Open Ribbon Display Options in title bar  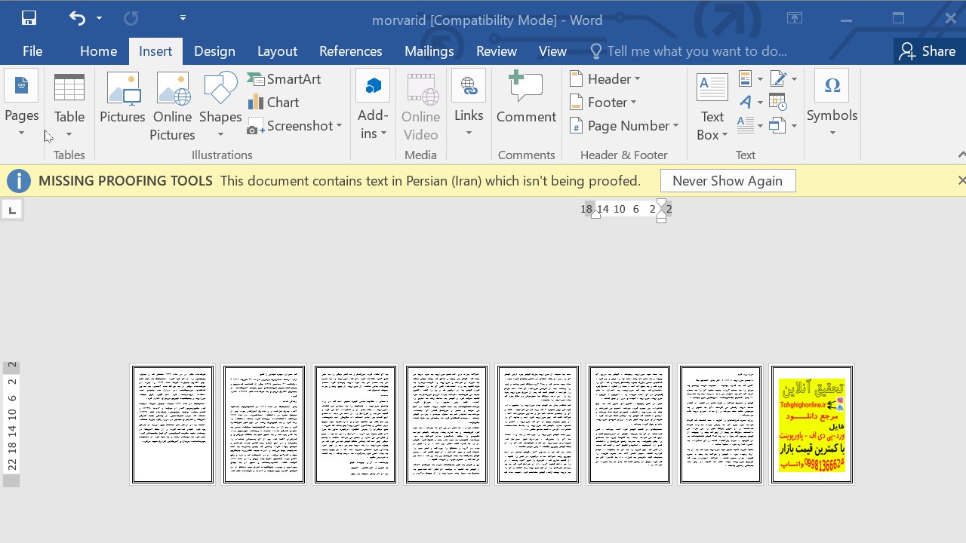coord(795,18)
